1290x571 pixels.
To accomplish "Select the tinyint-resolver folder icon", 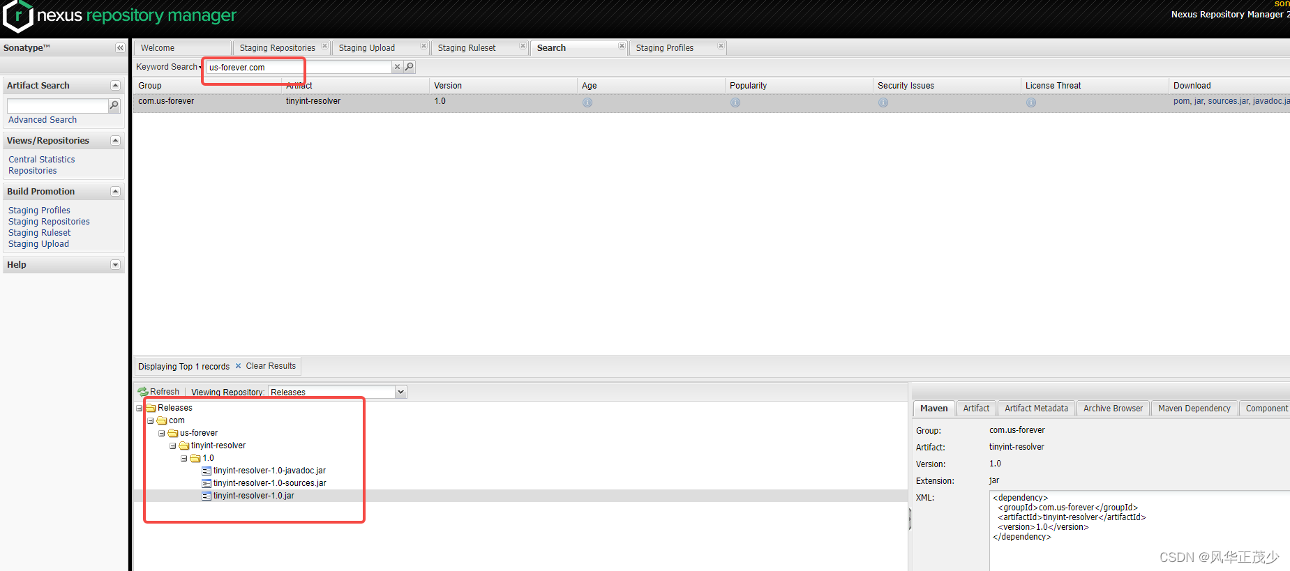I will (184, 446).
